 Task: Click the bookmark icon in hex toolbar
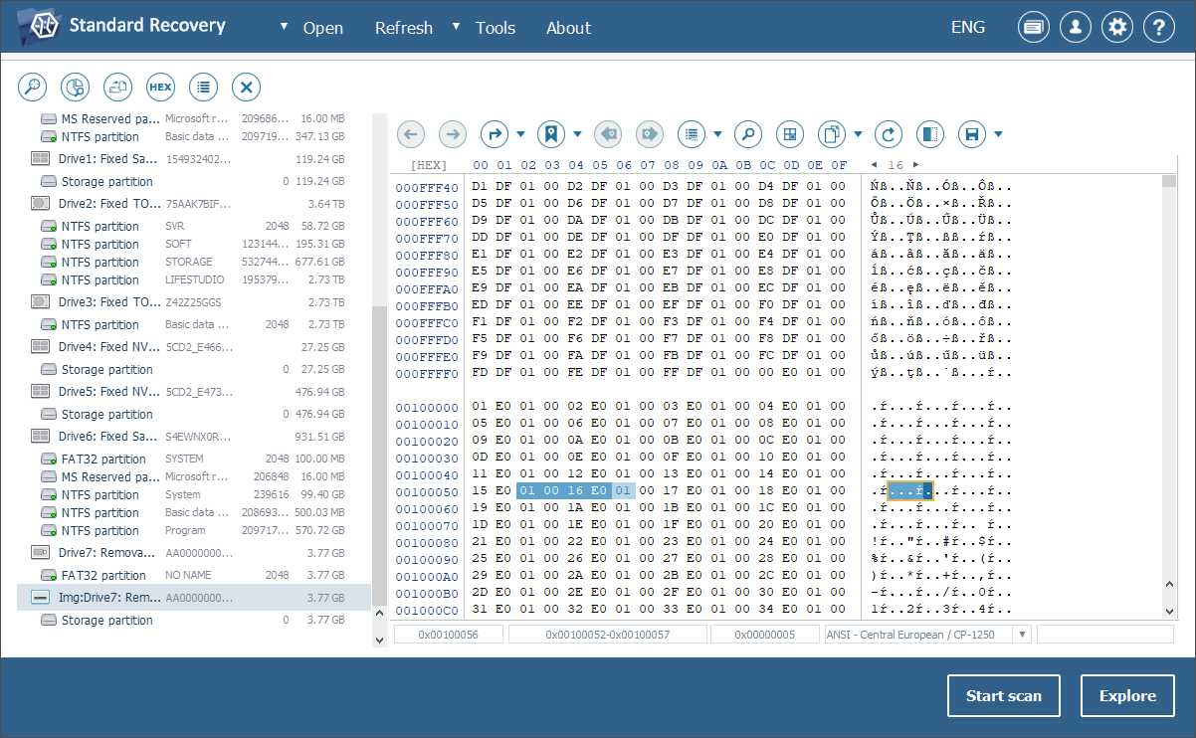(x=551, y=133)
